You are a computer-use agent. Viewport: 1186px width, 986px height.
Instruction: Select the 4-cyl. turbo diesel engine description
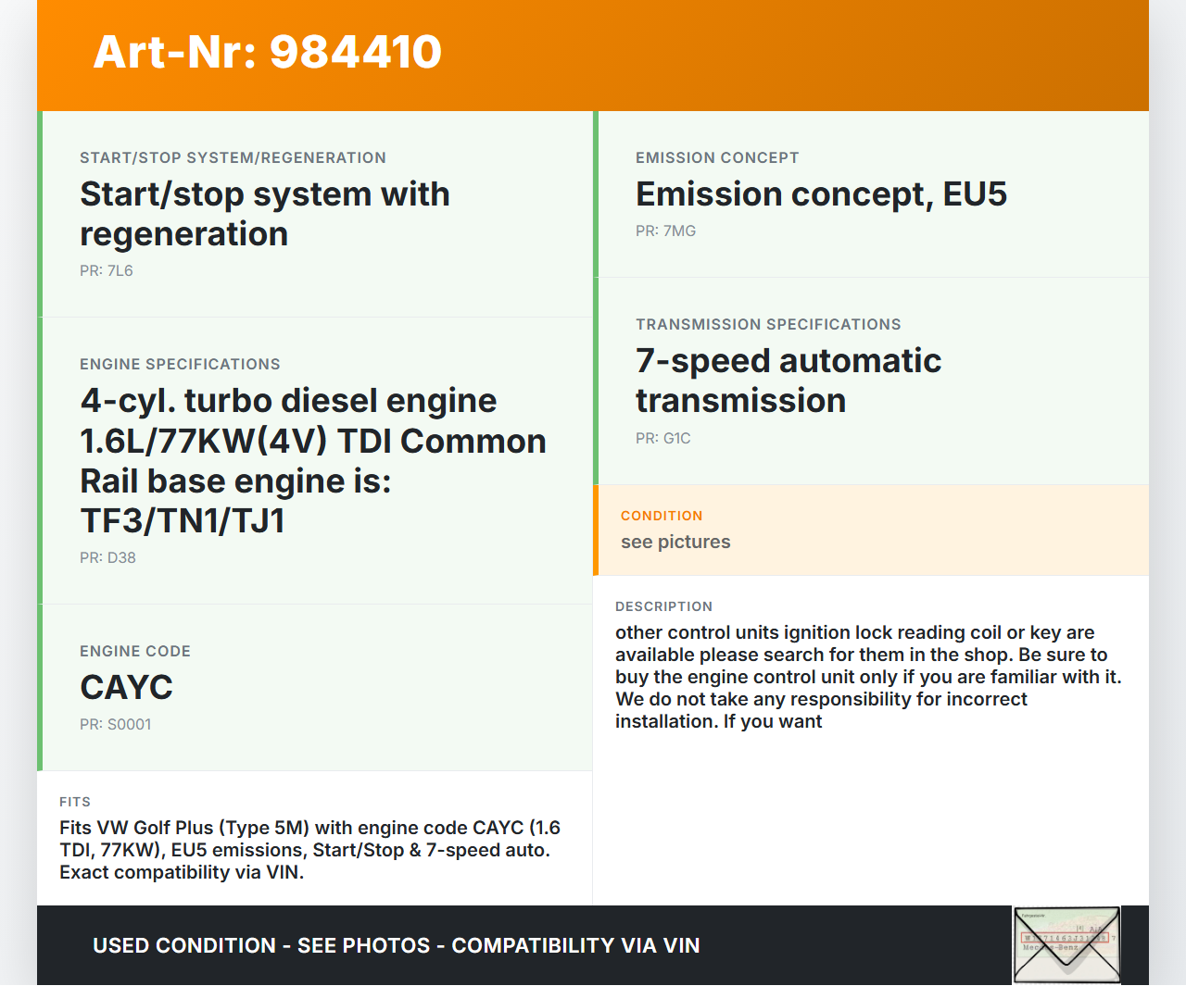(312, 460)
